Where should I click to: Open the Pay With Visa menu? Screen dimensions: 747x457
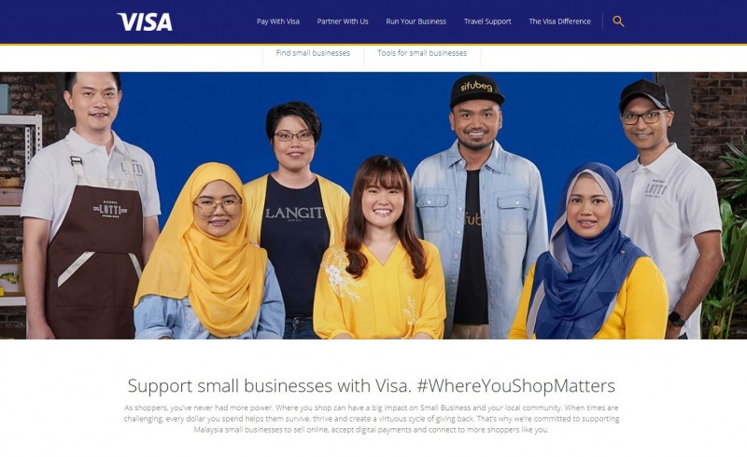[278, 21]
